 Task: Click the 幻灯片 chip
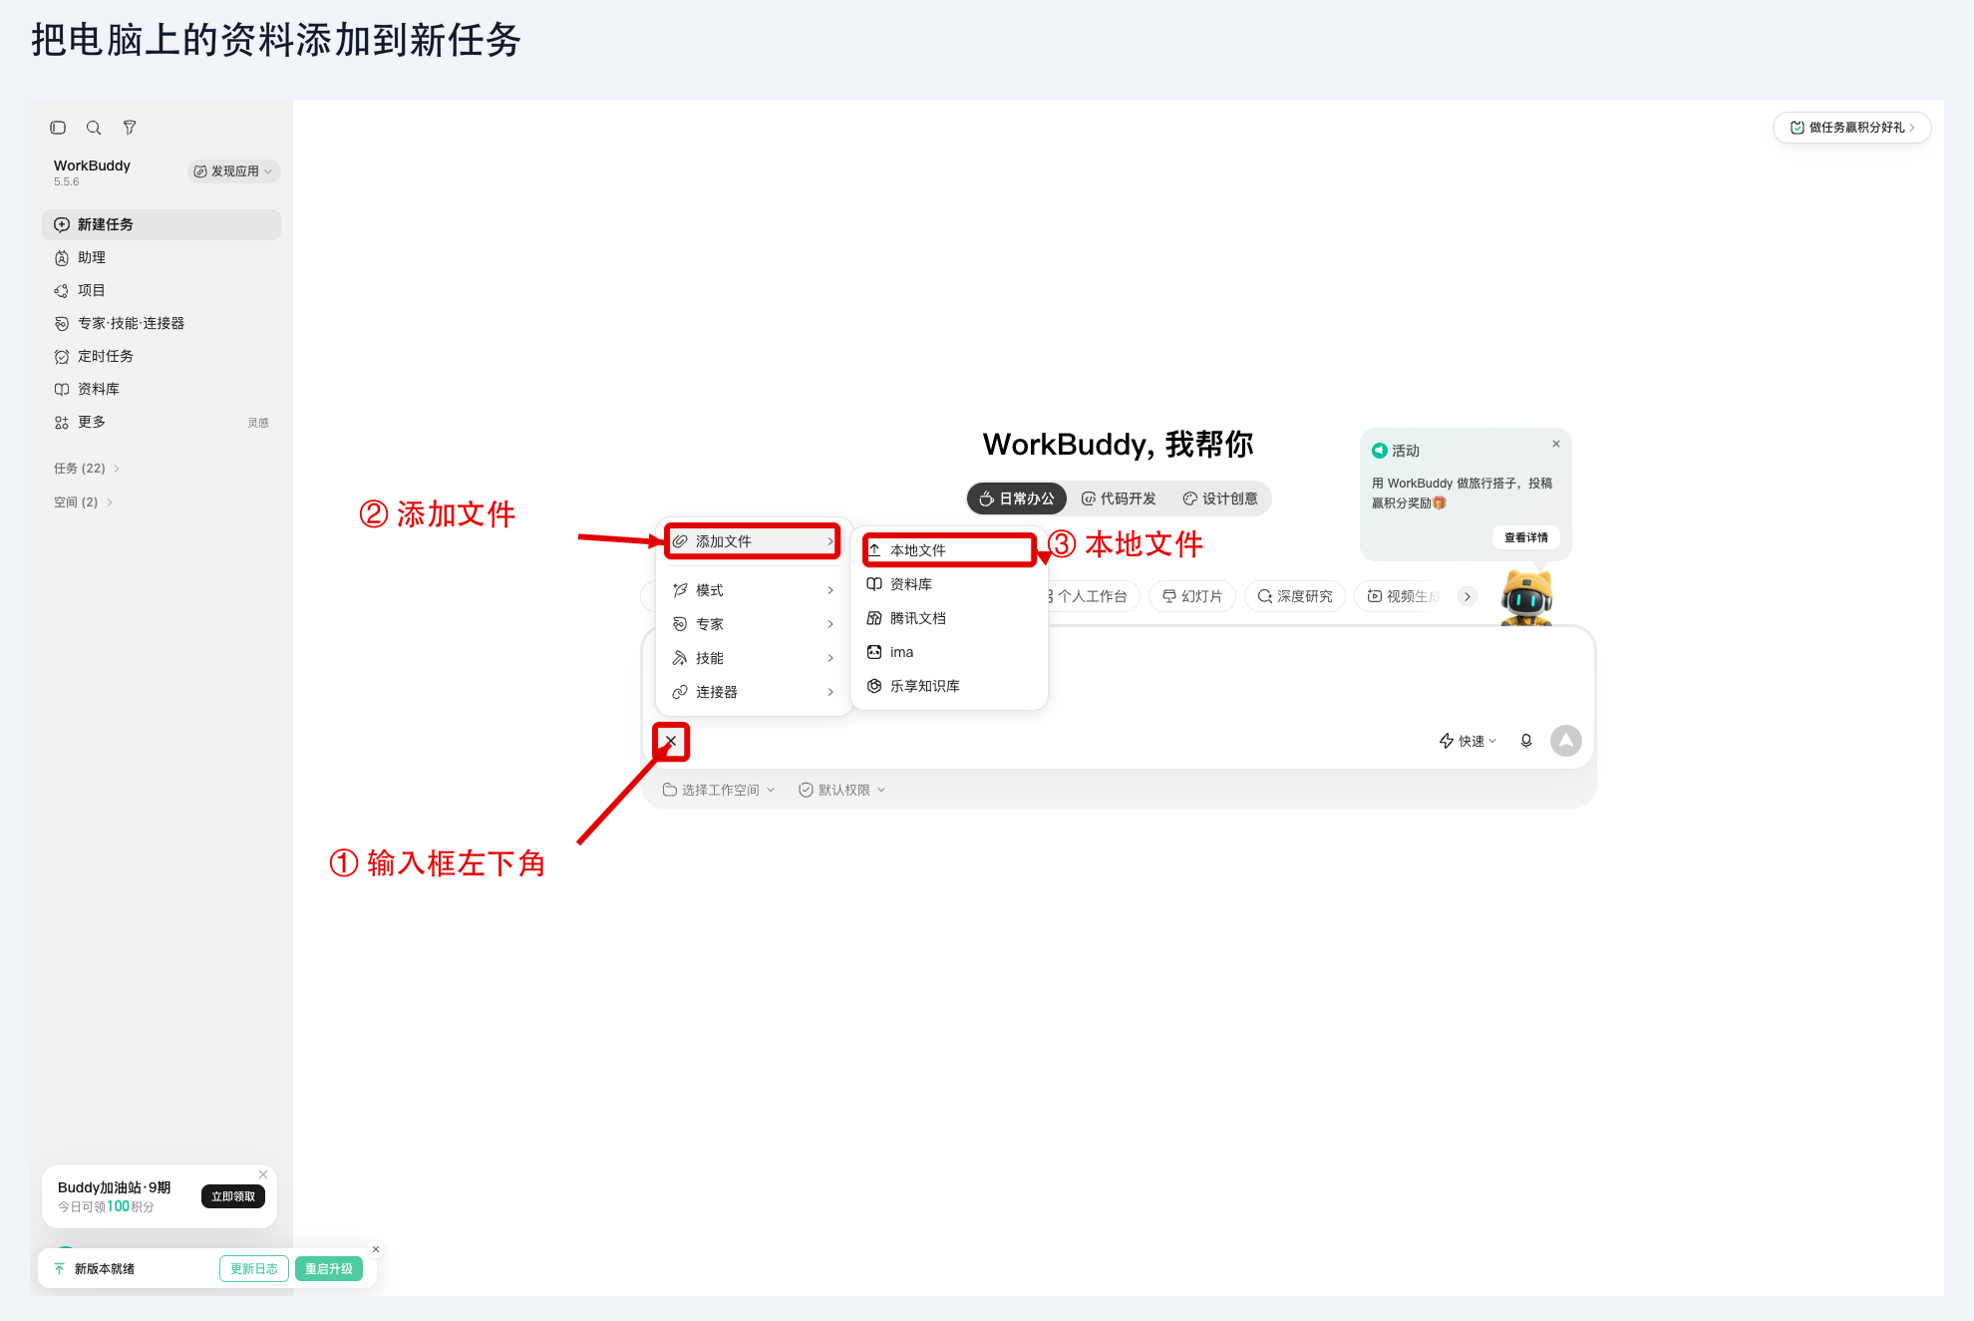pos(1192,596)
